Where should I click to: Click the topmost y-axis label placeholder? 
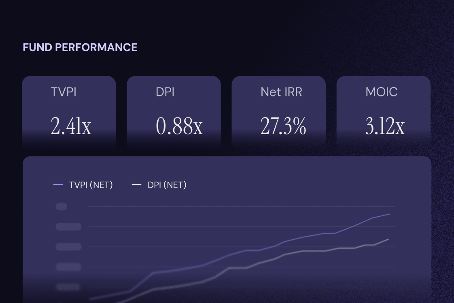click(x=62, y=207)
